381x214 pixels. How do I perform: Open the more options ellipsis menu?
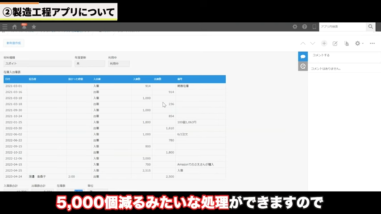[372, 44]
